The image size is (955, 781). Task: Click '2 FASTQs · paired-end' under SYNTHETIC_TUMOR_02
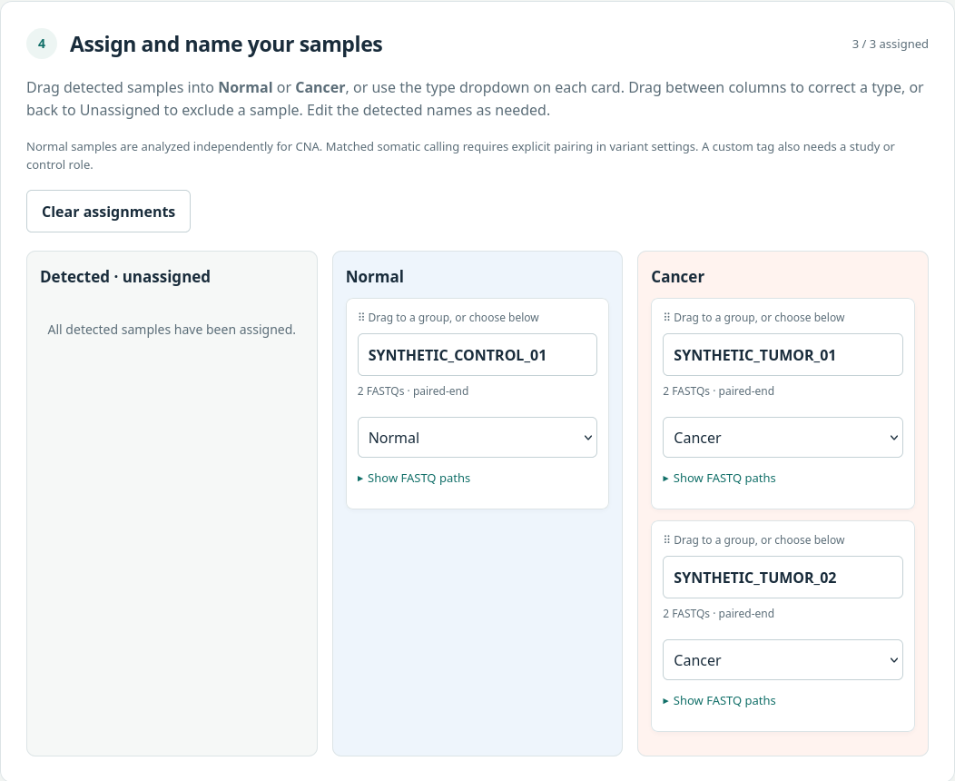point(719,614)
